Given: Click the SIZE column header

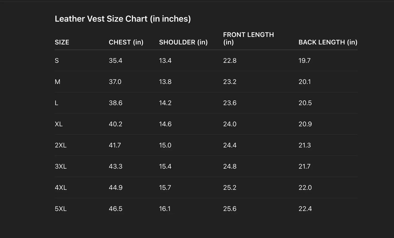Looking at the screenshot, I should (x=62, y=42).
